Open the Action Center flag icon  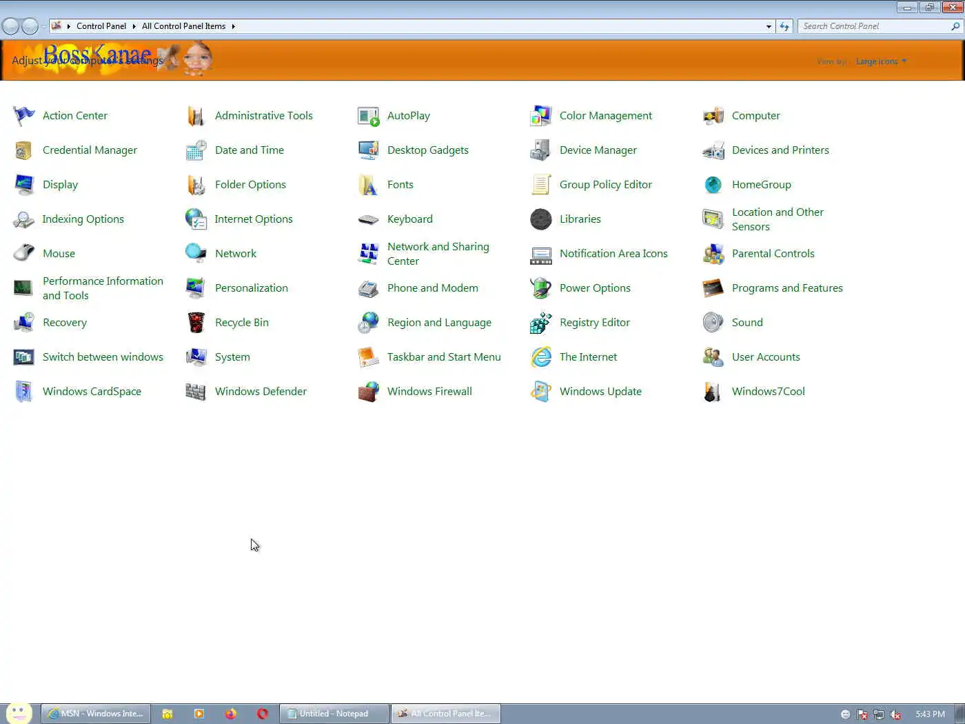click(23, 116)
